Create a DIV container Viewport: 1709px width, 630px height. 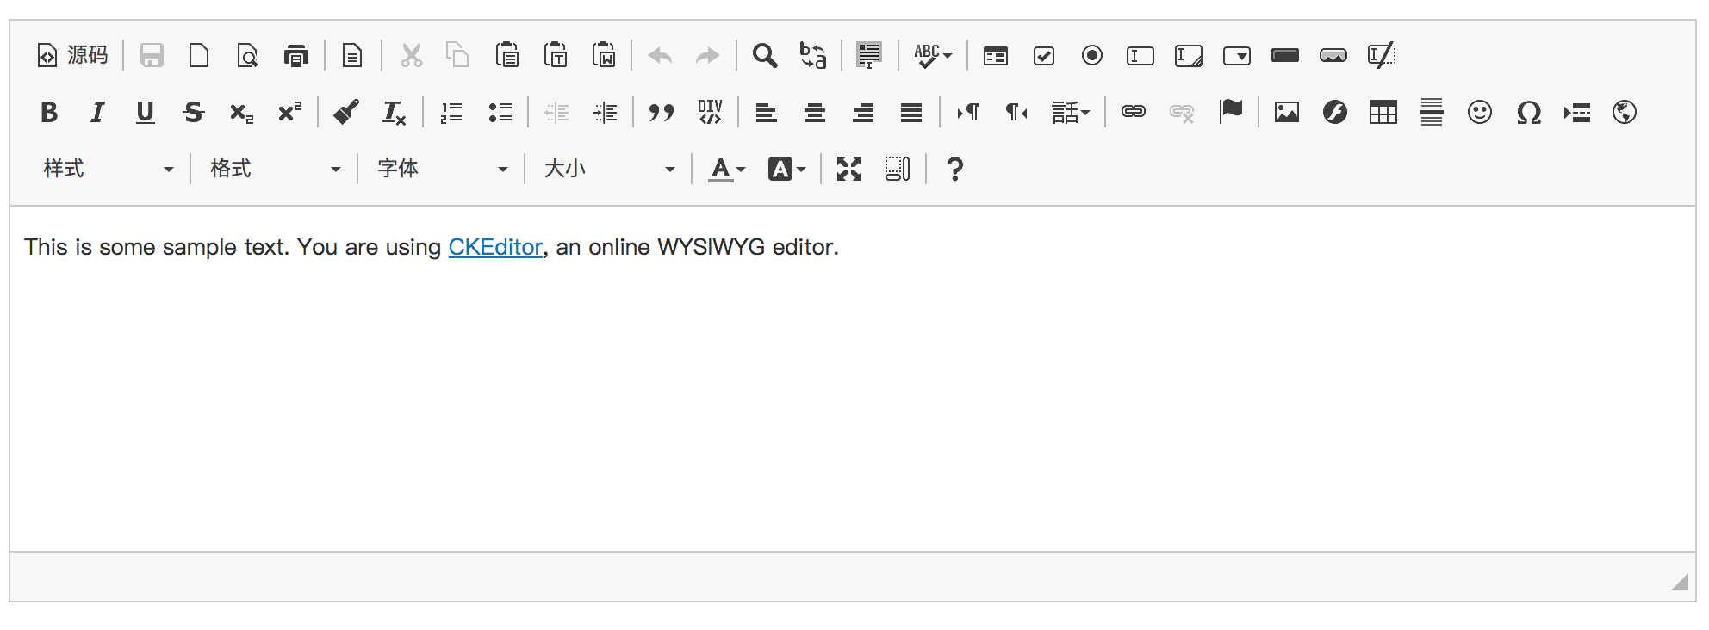[710, 113]
